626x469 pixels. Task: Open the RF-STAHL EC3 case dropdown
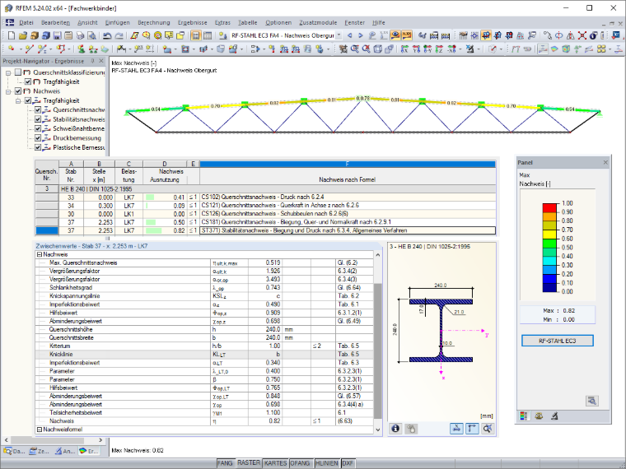click(x=339, y=35)
